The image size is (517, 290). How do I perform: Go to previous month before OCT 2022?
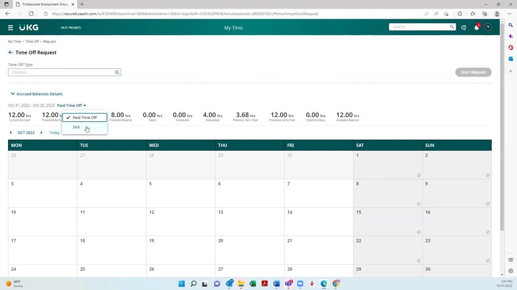pyautogui.click(x=11, y=133)
